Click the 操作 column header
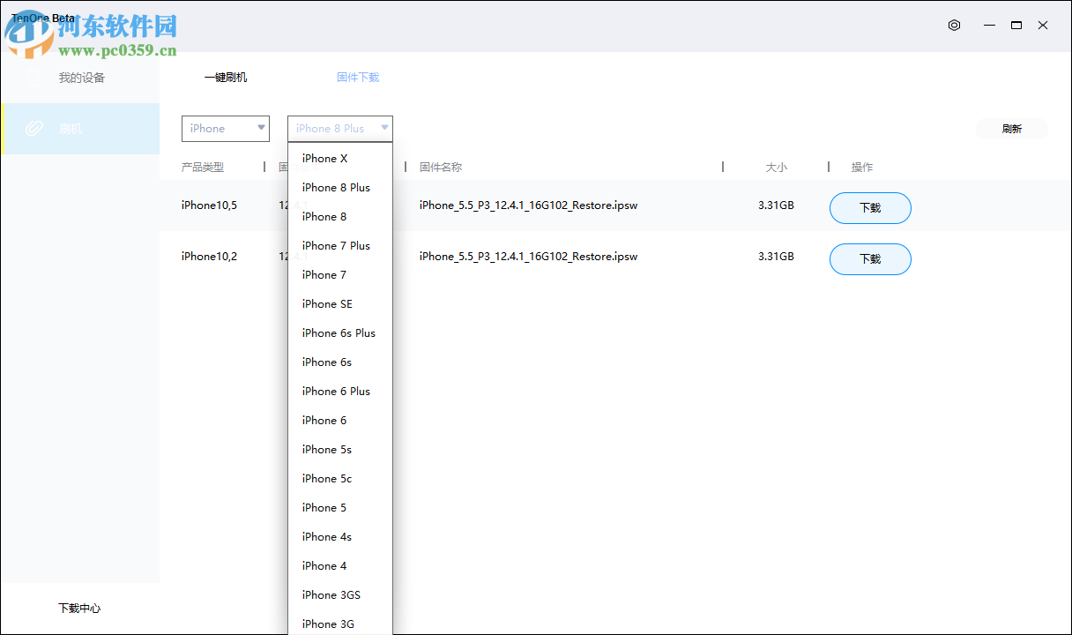Screen dimensions: 1072x635 click(862, 168)
